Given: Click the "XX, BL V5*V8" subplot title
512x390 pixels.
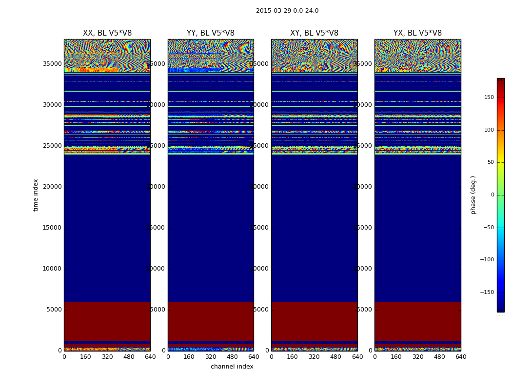Looking at the screenshot, I should (x=107, y=33).
